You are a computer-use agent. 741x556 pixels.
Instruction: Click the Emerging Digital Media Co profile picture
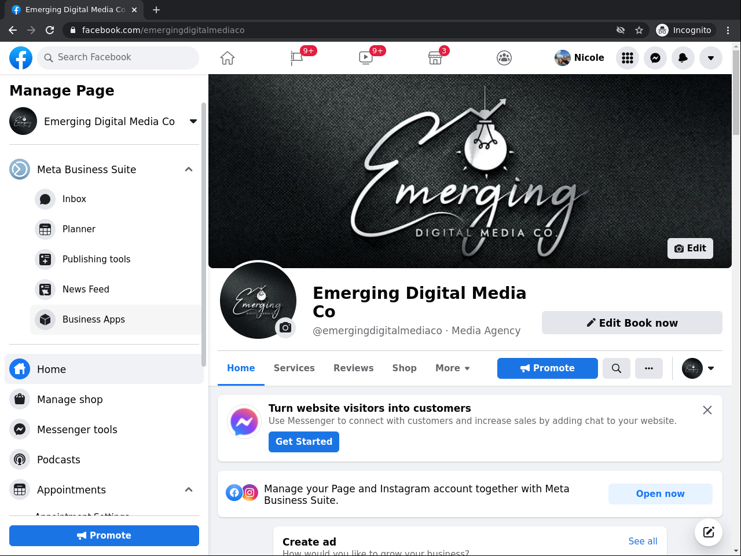[258, 301]
